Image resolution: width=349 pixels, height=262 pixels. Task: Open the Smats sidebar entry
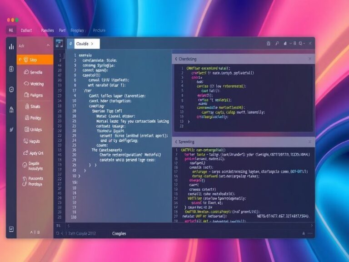tap(35, 106)
